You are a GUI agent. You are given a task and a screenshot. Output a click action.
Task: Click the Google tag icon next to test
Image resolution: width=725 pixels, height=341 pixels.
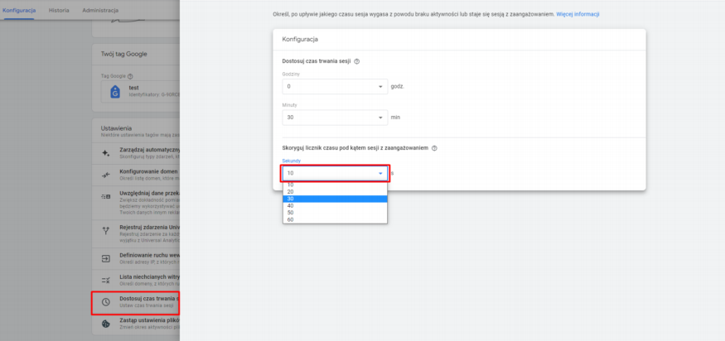tap(114, 92)
